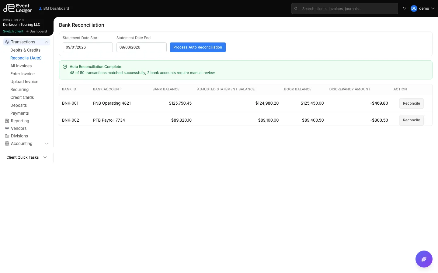Screen dimensions: 438x273
Task: Collapse the Transactions section chevron
Action: pos(47,42)
